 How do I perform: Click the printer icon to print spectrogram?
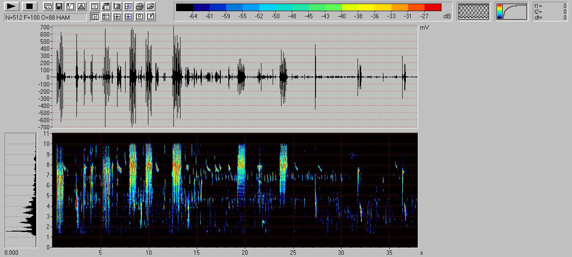click(139, 6)
